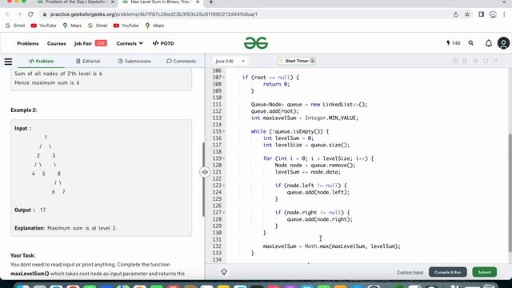Image resolution: width=512 pixels, height=288 pixels.
Task: Click the 'Example 2:' heading
Action: 24,110
